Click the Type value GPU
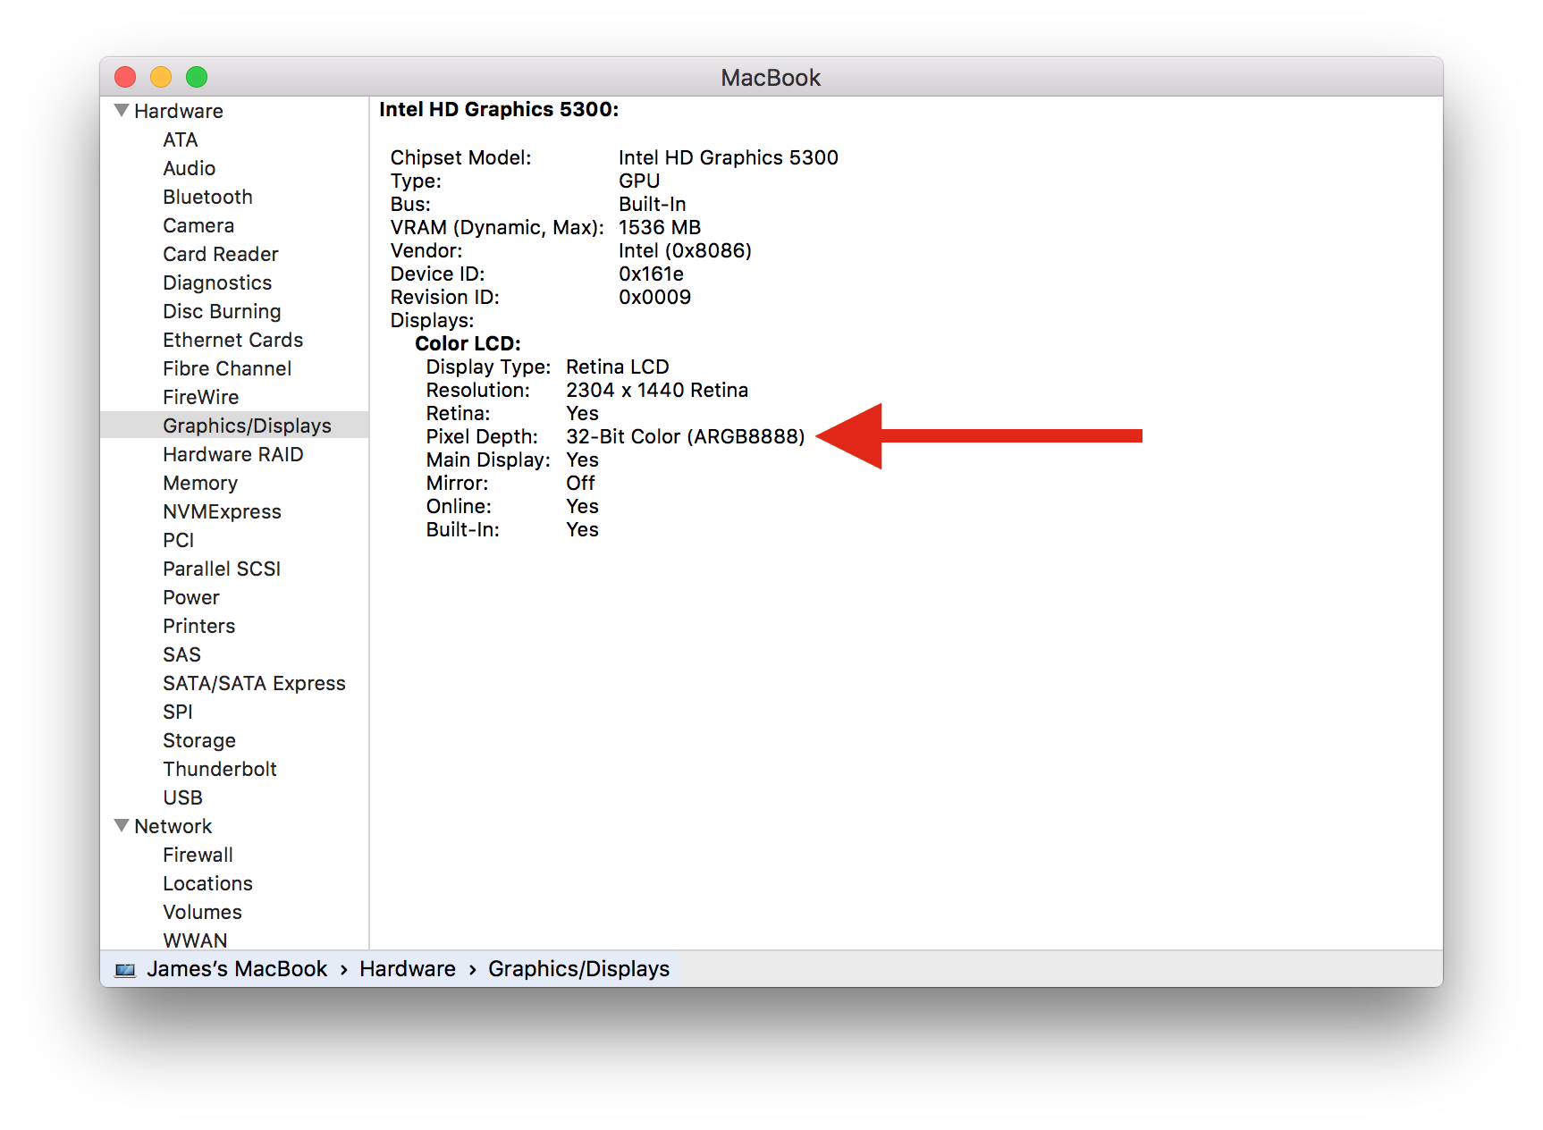1543x1130 pixels. (x=639, y=181)
